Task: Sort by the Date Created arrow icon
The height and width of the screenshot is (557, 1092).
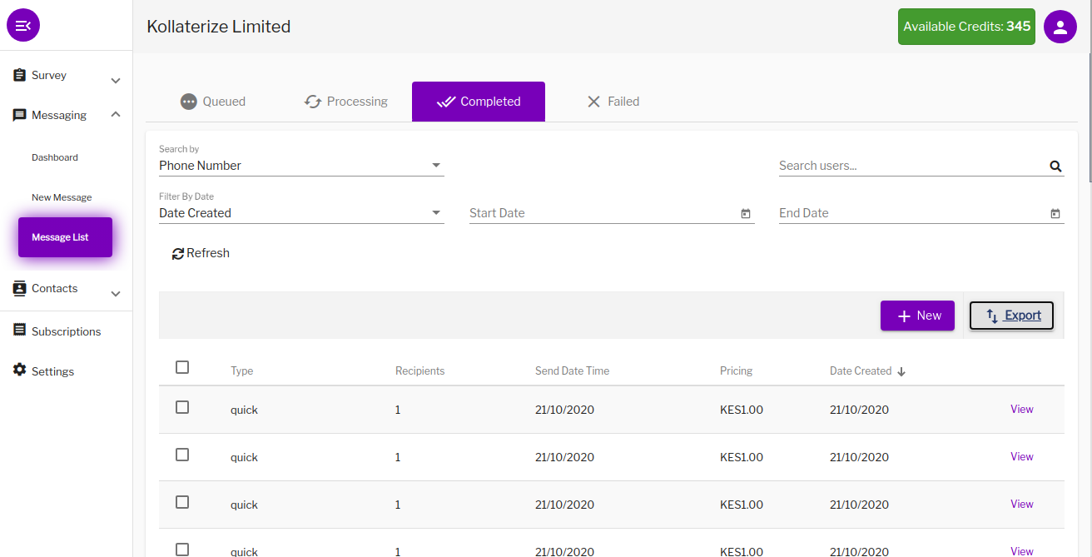Action: click(901, 371)
